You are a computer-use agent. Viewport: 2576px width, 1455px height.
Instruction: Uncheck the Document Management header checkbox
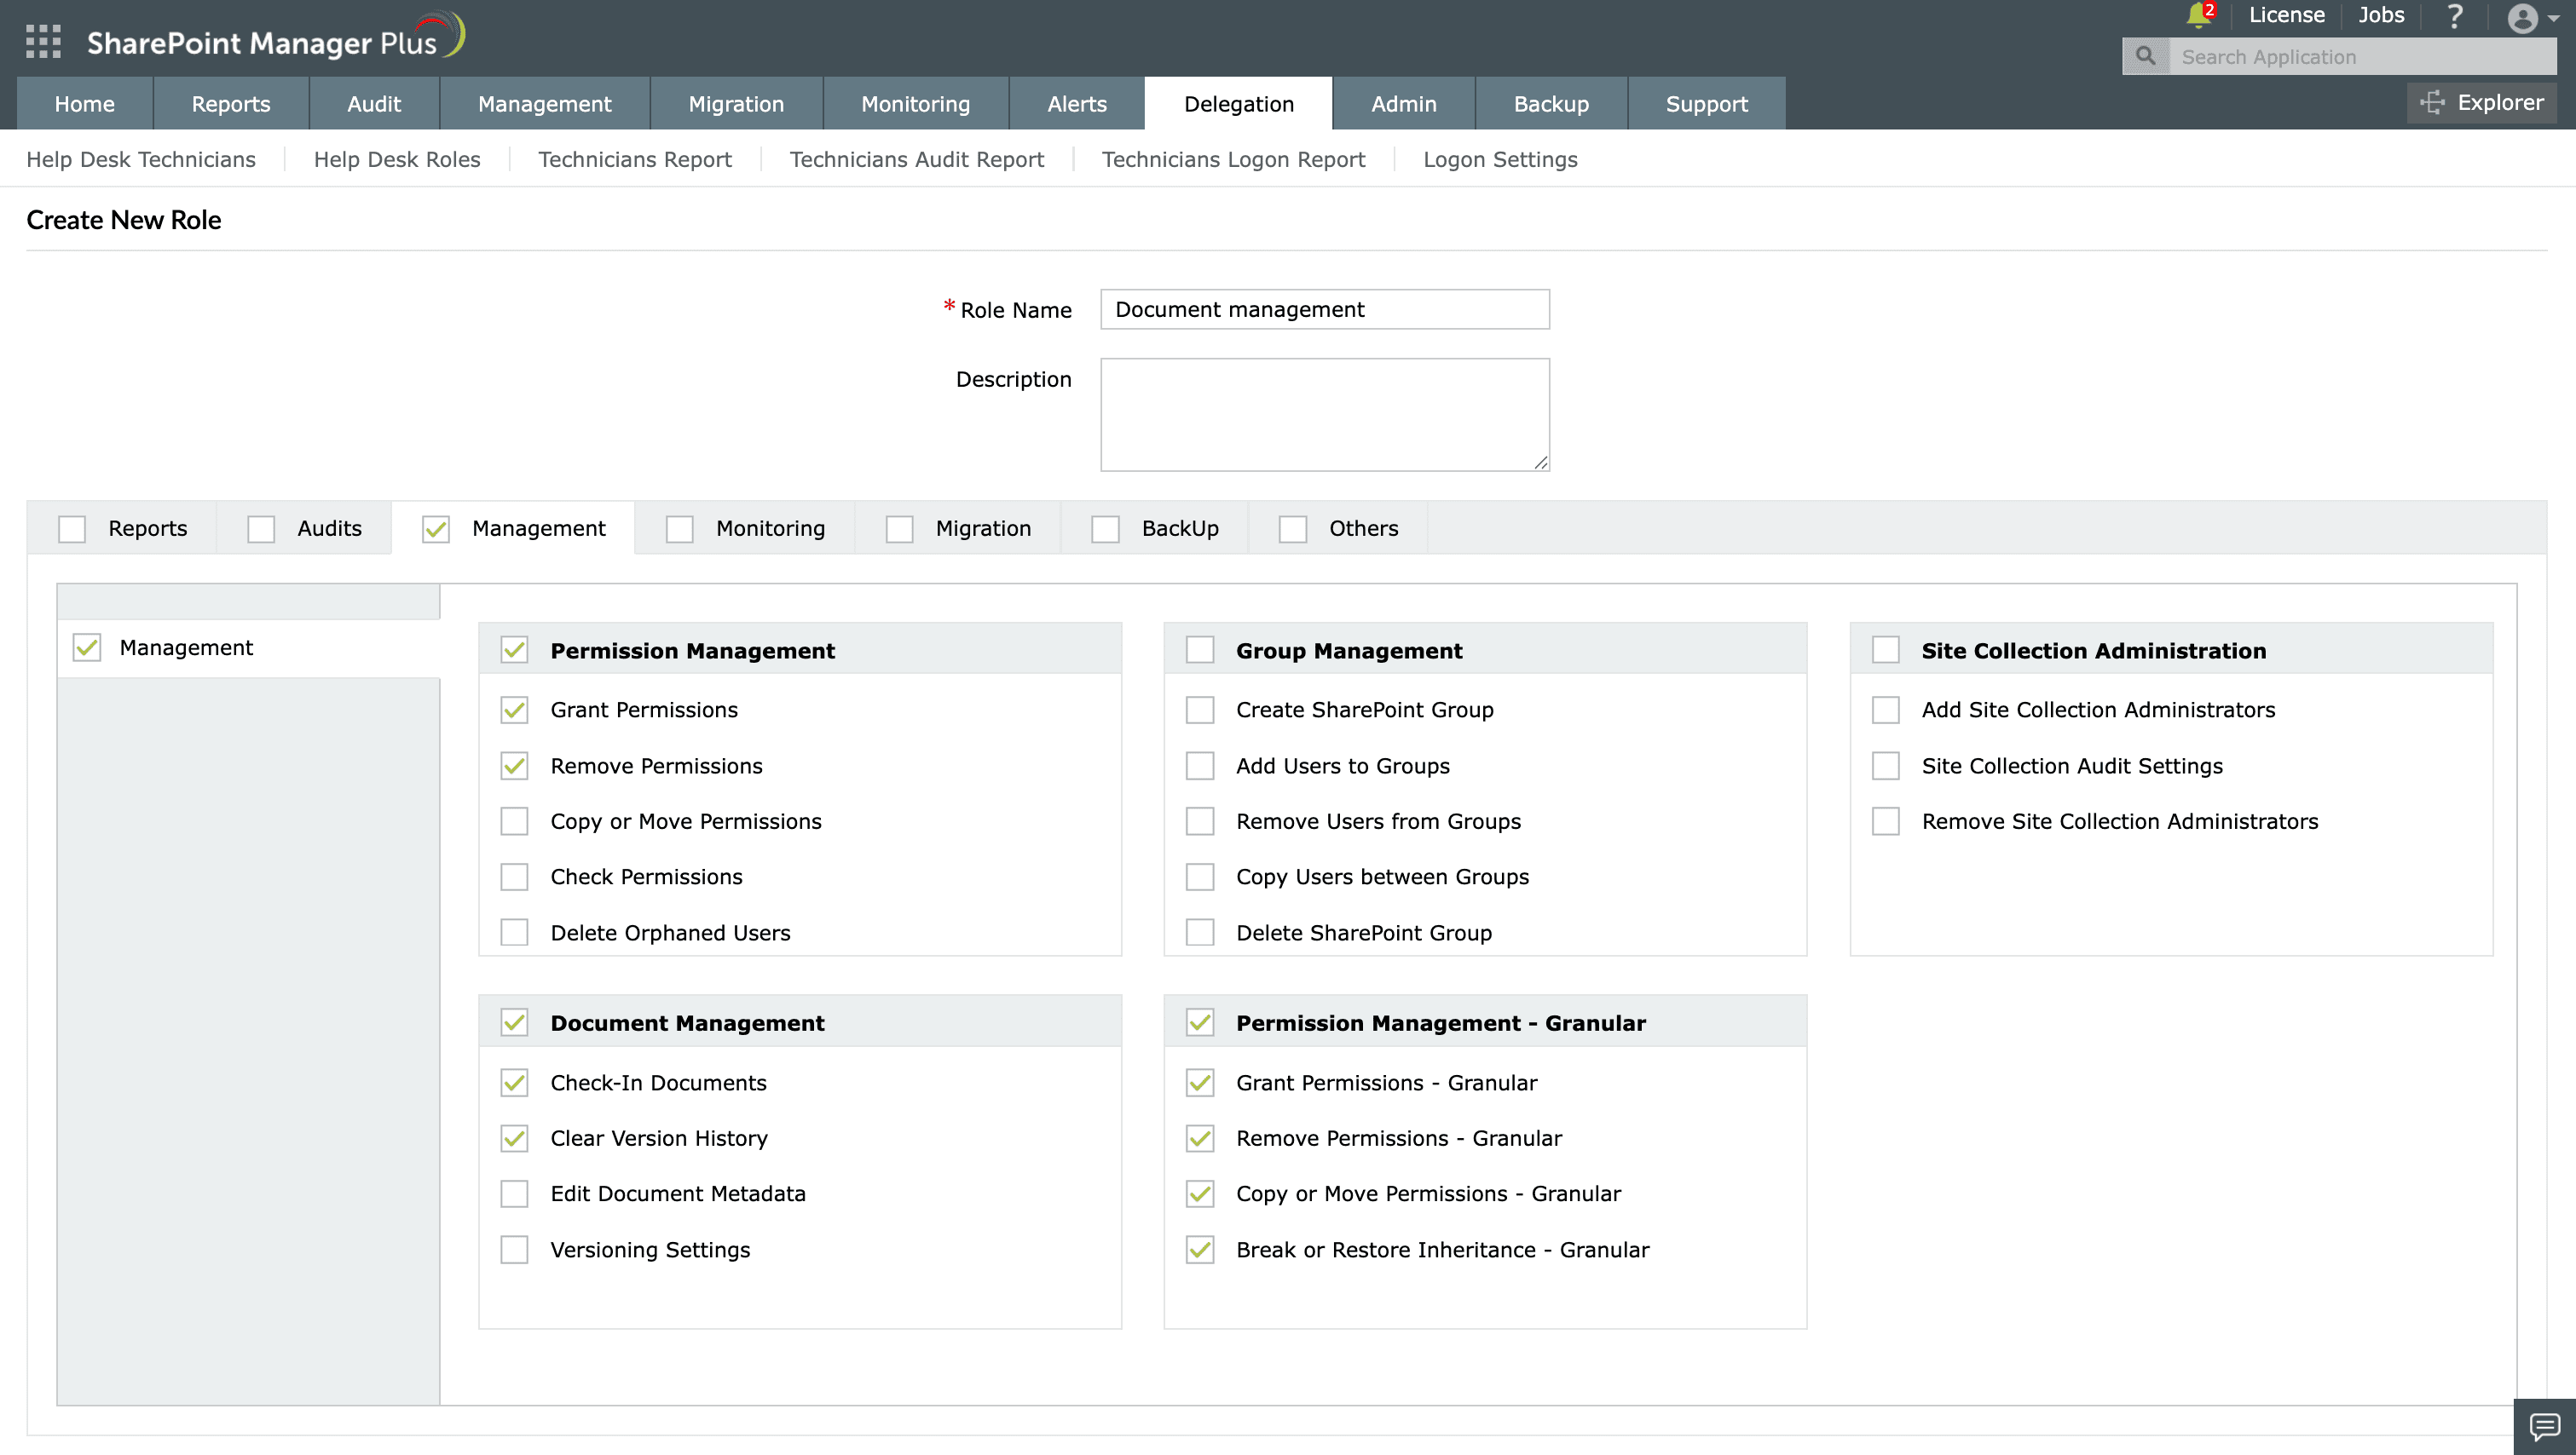(514, 1022)
